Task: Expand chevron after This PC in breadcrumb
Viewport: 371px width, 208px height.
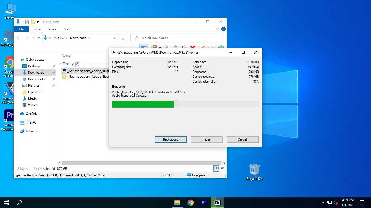Action: [x=67, y=38]
